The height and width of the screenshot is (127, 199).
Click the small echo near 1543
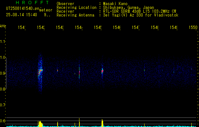coord(58,70)
